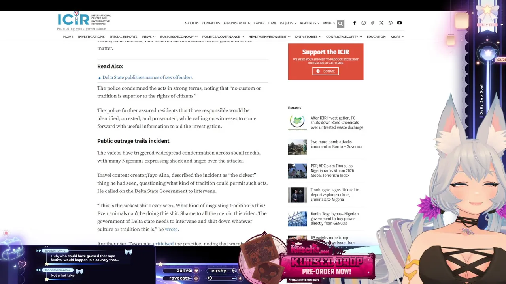This screenshot has width=506, height=284.
Task: Click the Support the ICIR banner
Action: 325,62
